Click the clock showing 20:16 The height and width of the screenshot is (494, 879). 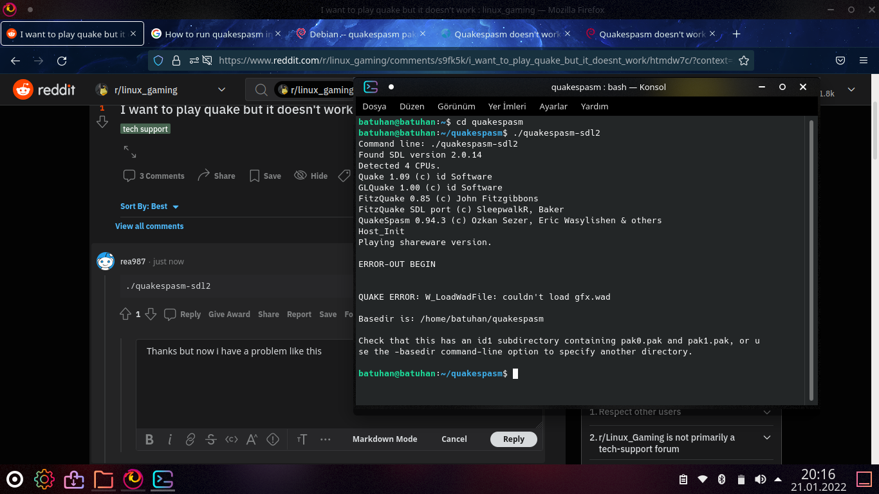[x=818, y=475]
